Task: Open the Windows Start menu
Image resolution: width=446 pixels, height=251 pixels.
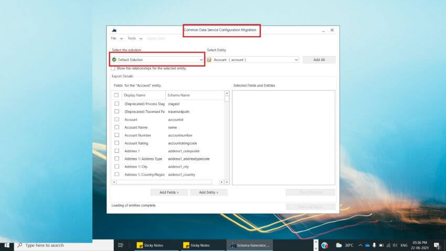Action: 7,245
